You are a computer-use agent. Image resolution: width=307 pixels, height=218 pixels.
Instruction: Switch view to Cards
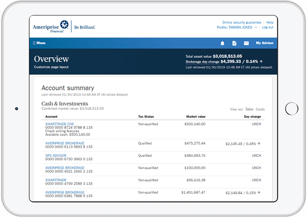pyautogui.click(x=260, y=109)
